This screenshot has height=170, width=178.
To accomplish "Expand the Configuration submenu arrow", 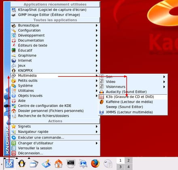I will [97, 30].
